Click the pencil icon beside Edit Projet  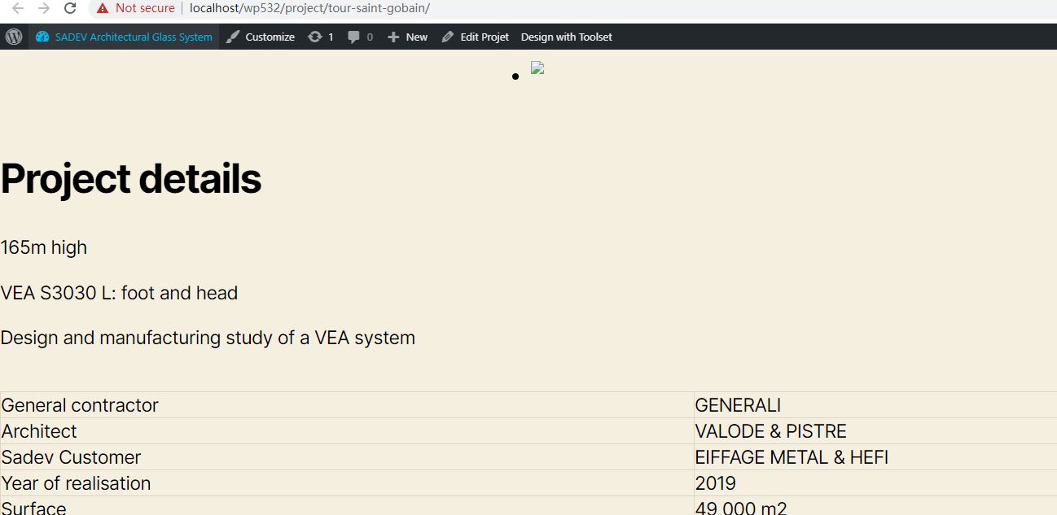(x=448, y=37)
